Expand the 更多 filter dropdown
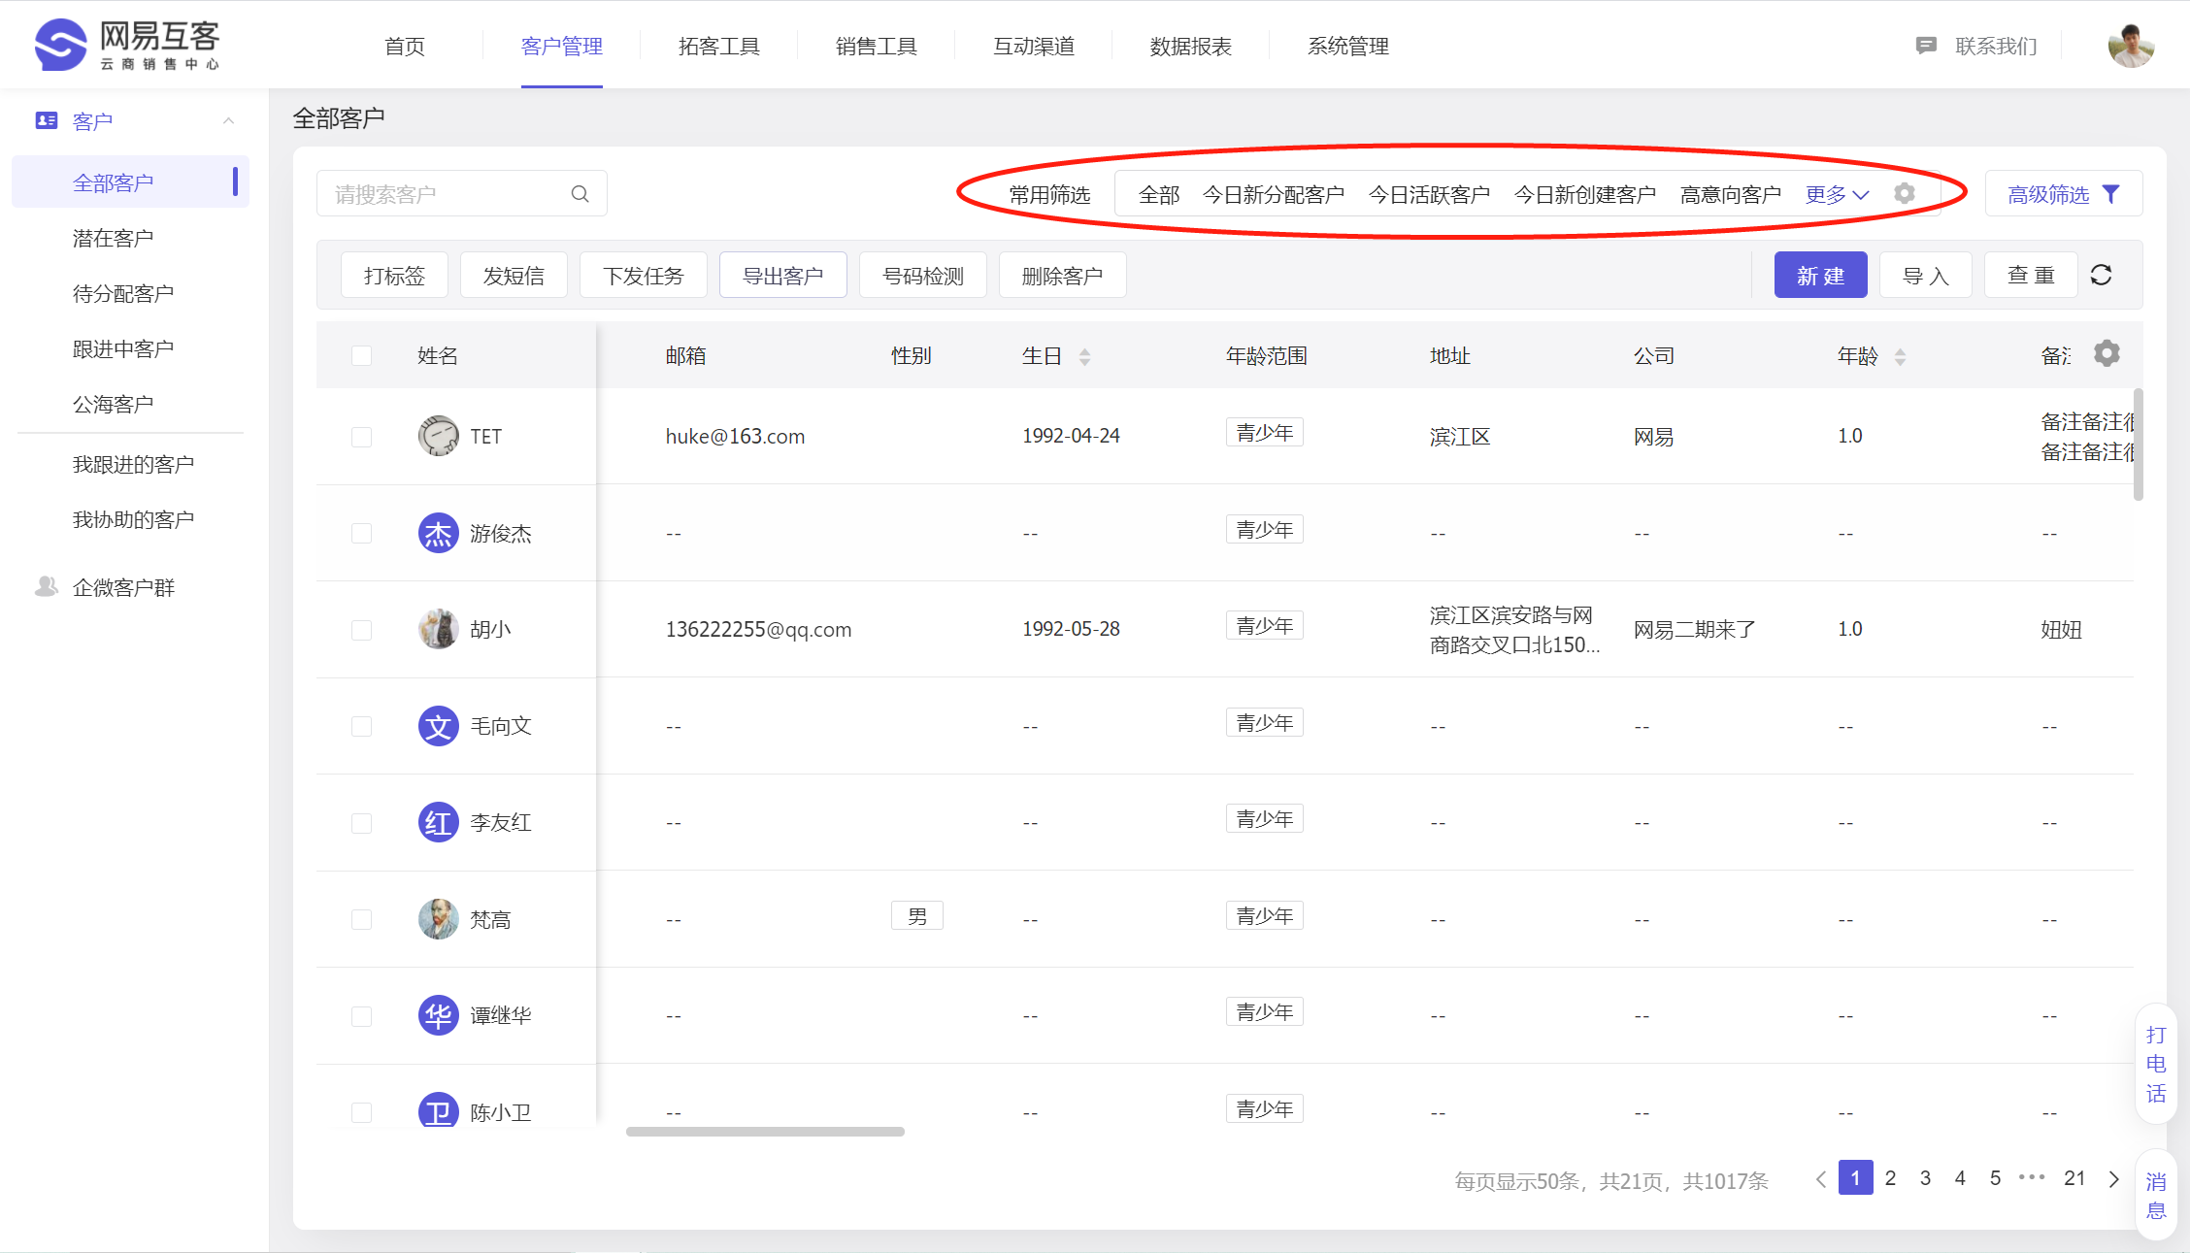 [1837, 194]
